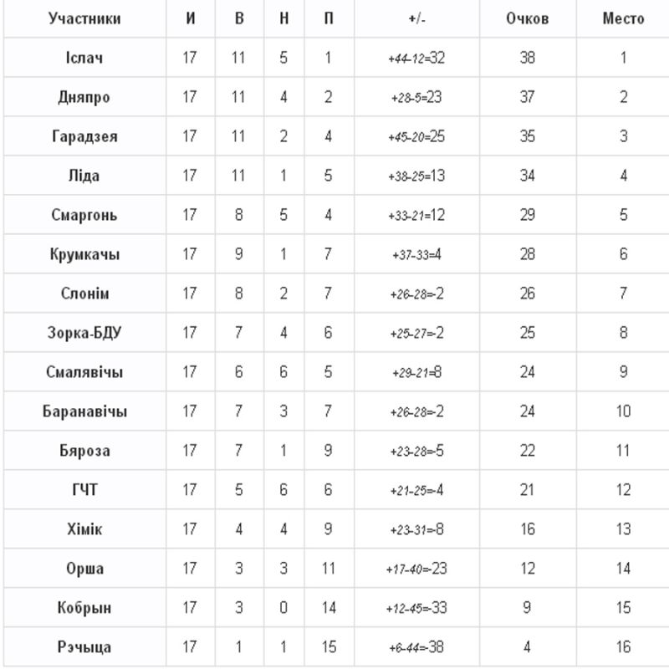Click the Крумкачы team name
The image size is (669, 669).
84,254
